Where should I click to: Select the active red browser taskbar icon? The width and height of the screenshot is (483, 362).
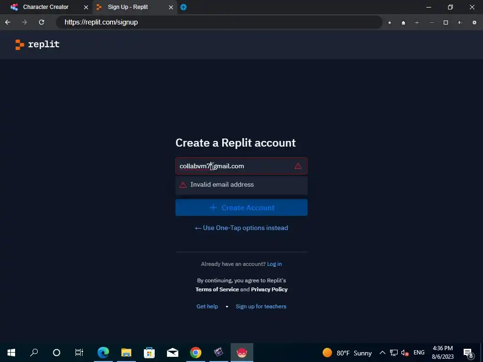242,353
